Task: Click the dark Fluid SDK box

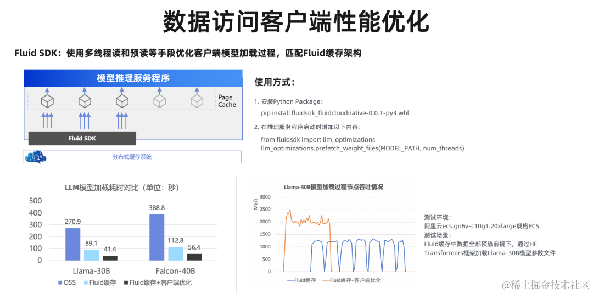Action: pyautogui.click(x=82, y=138)
